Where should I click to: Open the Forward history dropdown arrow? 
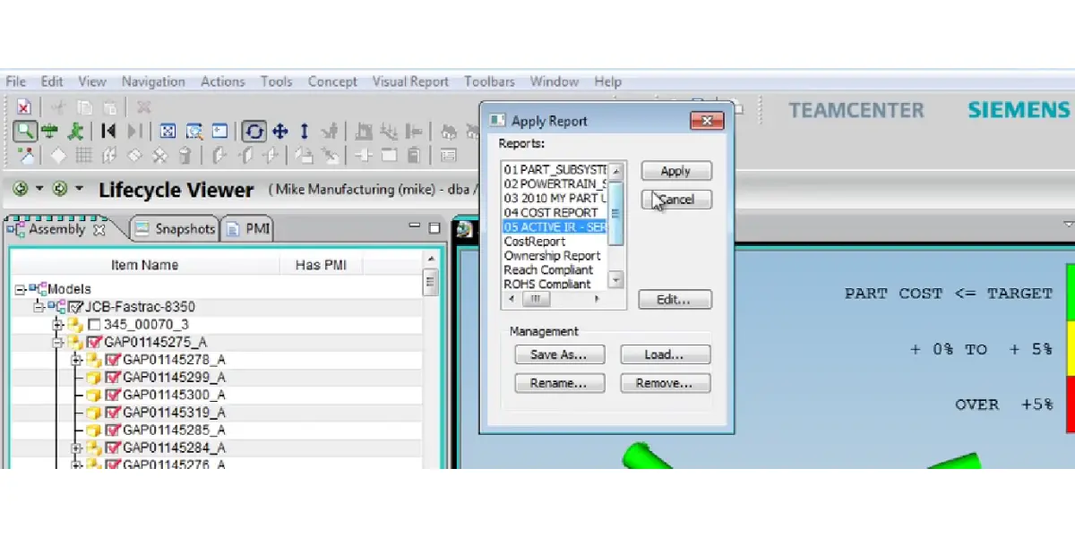79,189
